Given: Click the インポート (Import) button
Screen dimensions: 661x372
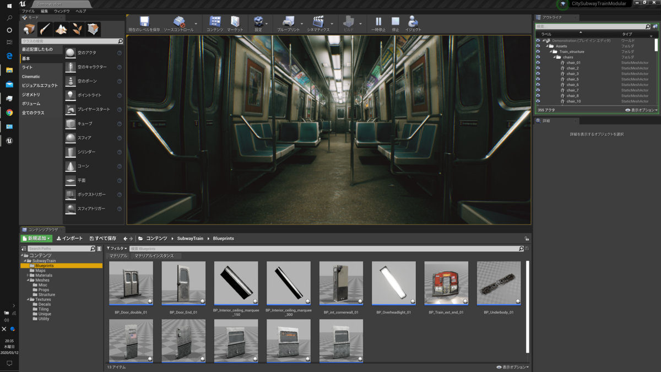Looking at the screenshot, I should click(69, 239).
